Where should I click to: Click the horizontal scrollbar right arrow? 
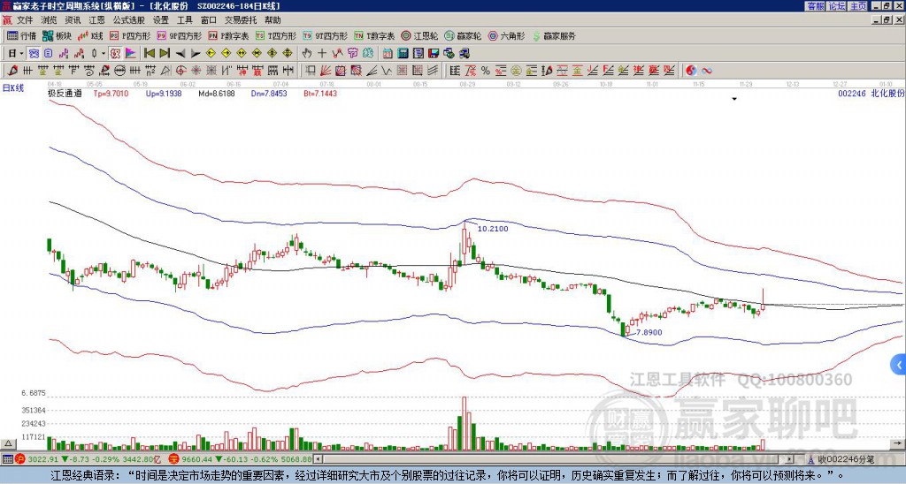[790, 459]
